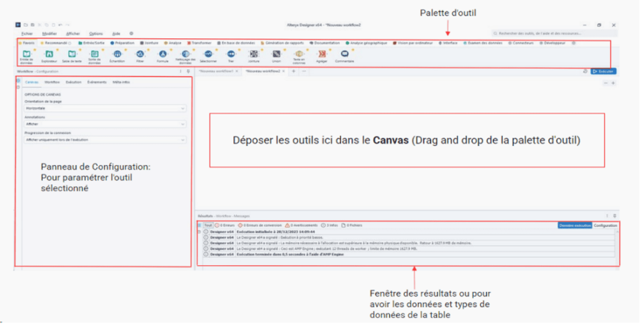Click the open folder icon in title bar
The height and width of the screenshot is (324, 642).
25,25
